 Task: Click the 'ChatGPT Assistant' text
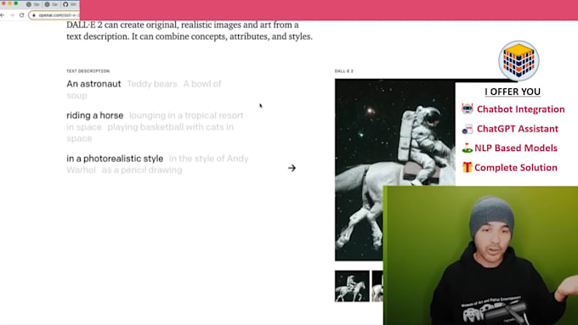click(518, 129)
